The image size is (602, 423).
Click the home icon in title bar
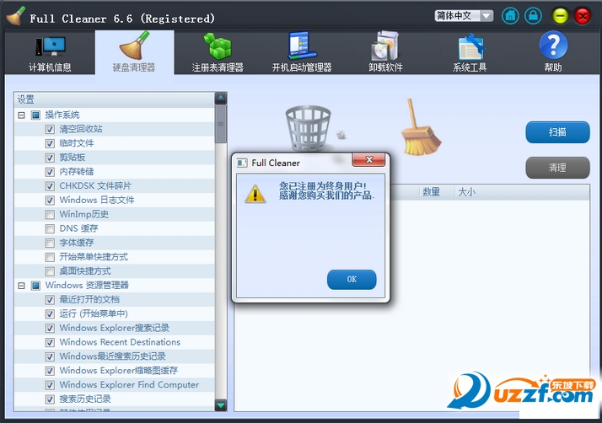click(510, 16)
